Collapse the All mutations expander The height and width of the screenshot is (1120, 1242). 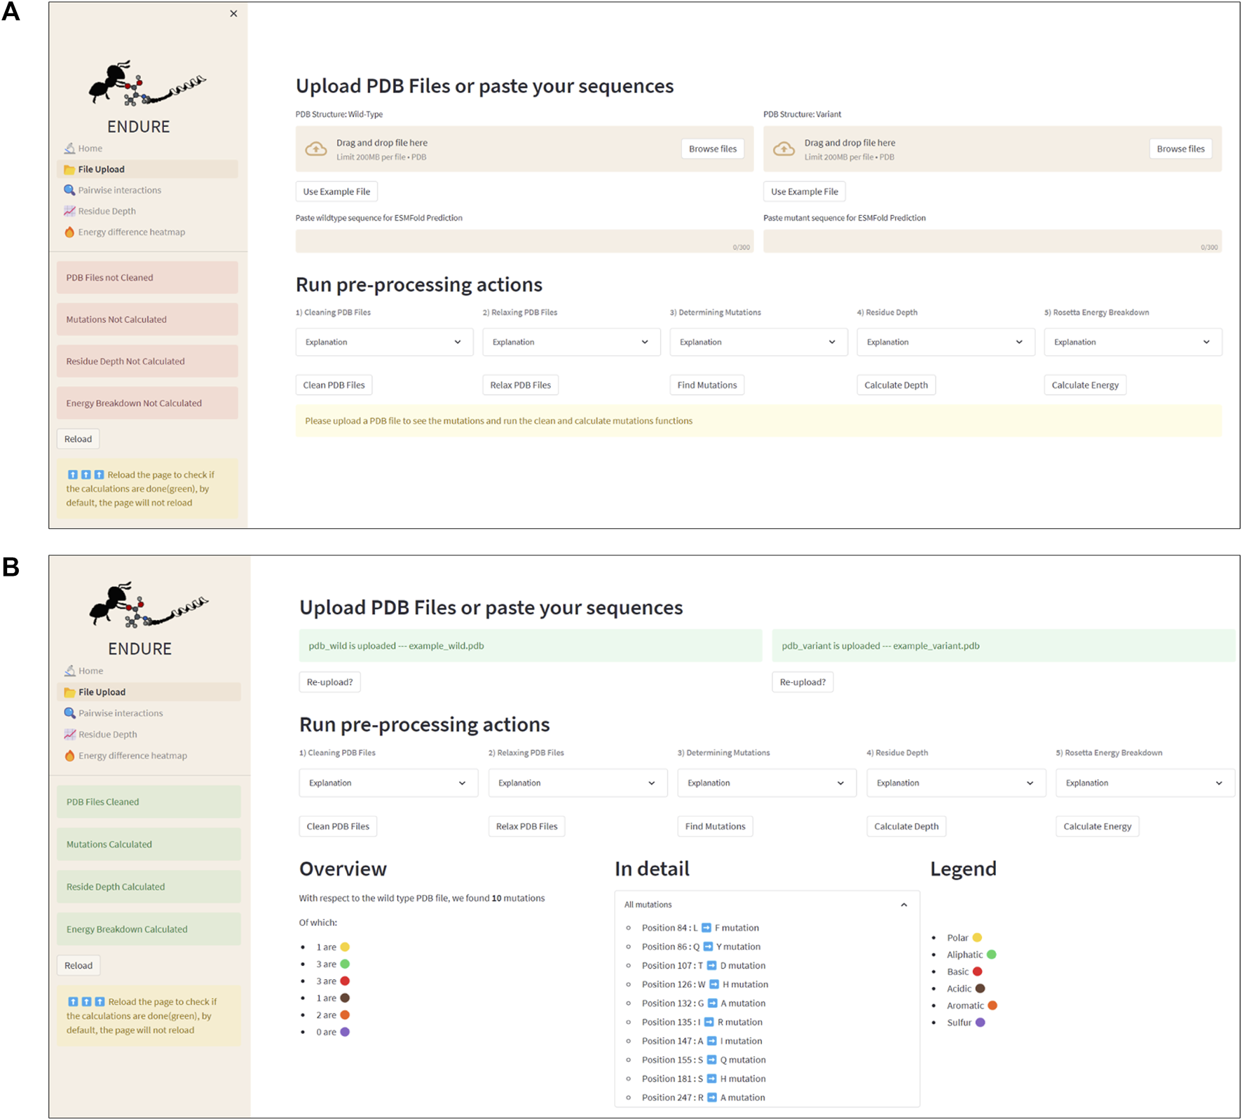click(x=903, y=905)
